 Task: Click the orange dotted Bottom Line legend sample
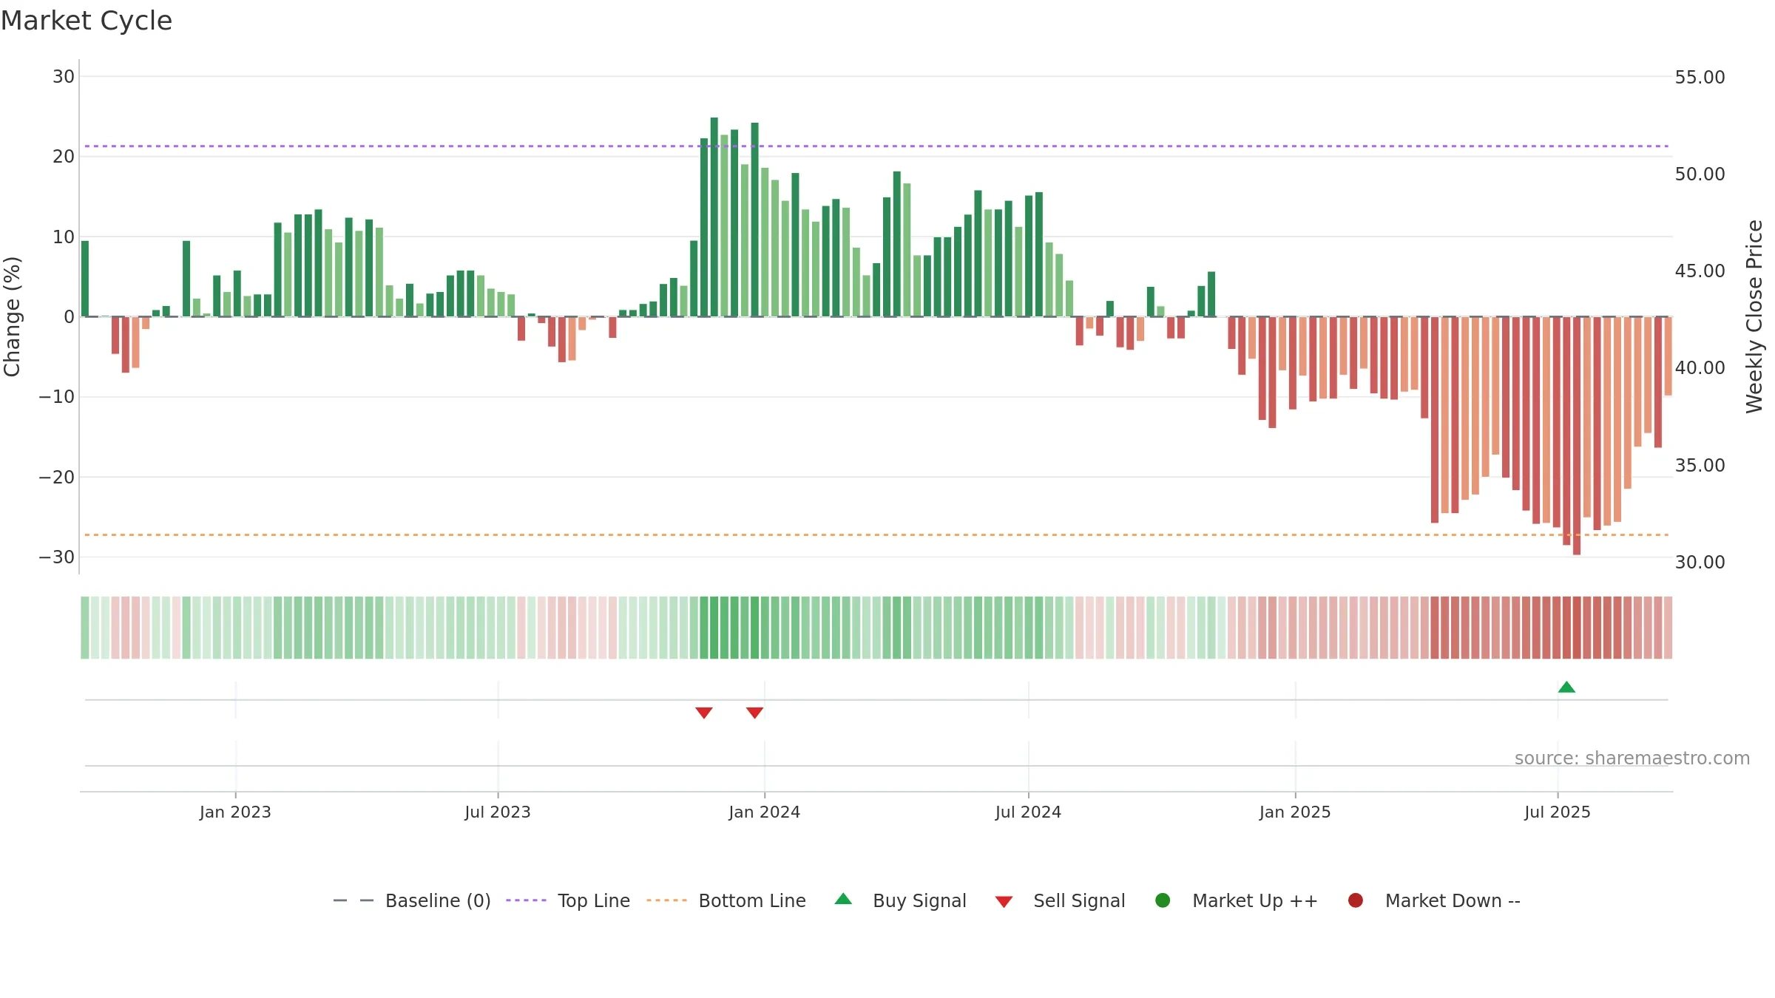click(x=666, y=900)
